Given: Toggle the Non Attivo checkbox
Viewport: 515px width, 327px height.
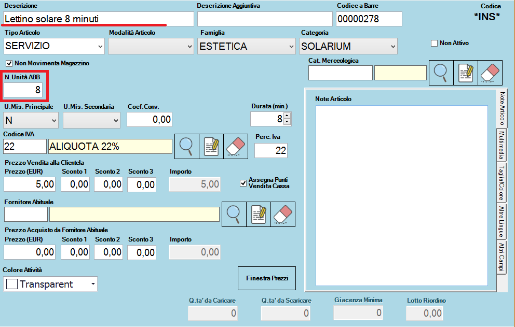Looking at the screenshot, I should [435, 44].
